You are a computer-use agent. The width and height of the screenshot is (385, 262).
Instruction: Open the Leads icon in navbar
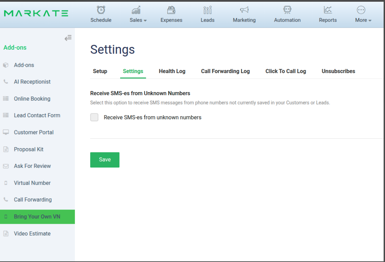(x=208, y=10)
